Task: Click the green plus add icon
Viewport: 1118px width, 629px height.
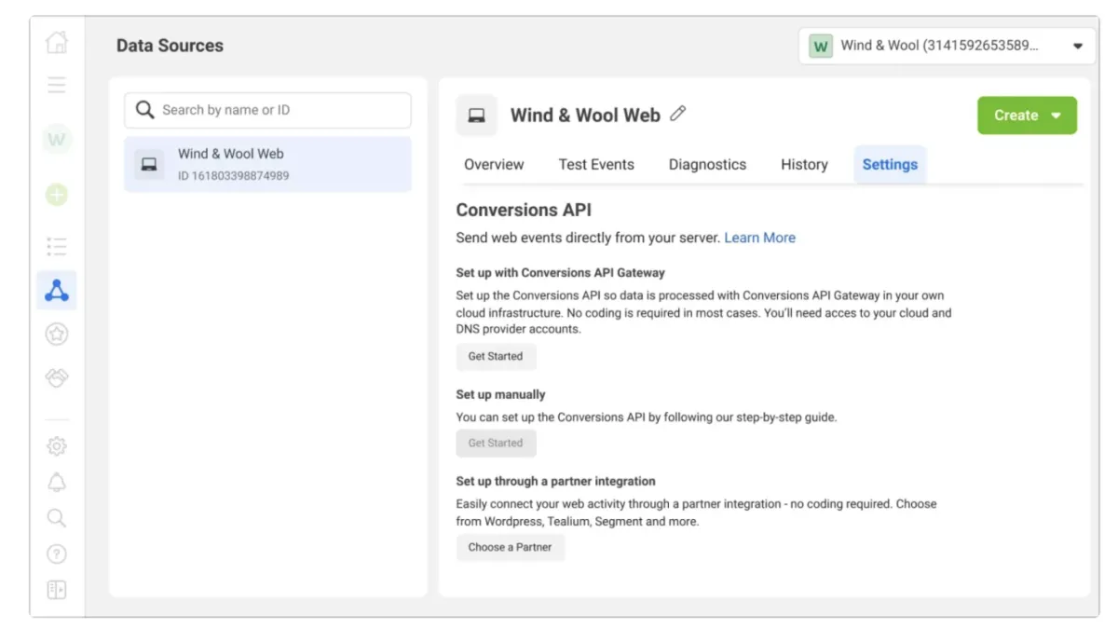Action: click(x=57, y=195)
